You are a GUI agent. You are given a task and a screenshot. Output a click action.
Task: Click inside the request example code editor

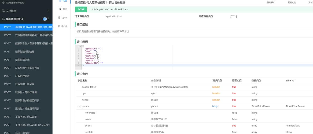point(194,57)
